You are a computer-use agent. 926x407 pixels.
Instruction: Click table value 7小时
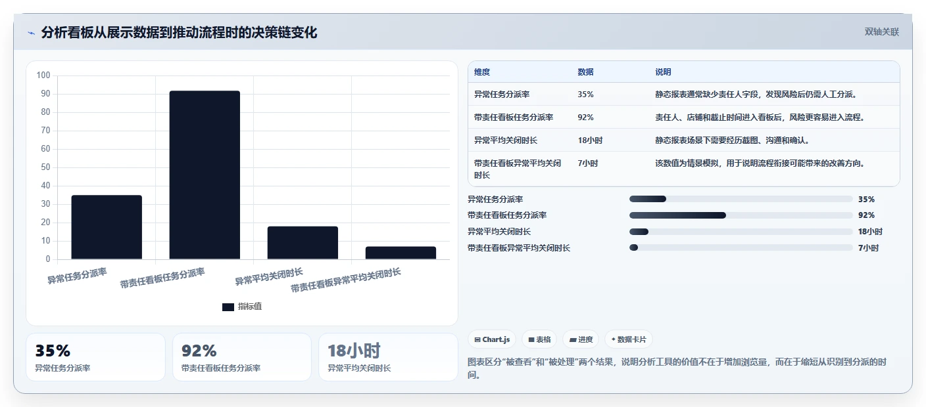click(587, 163)
